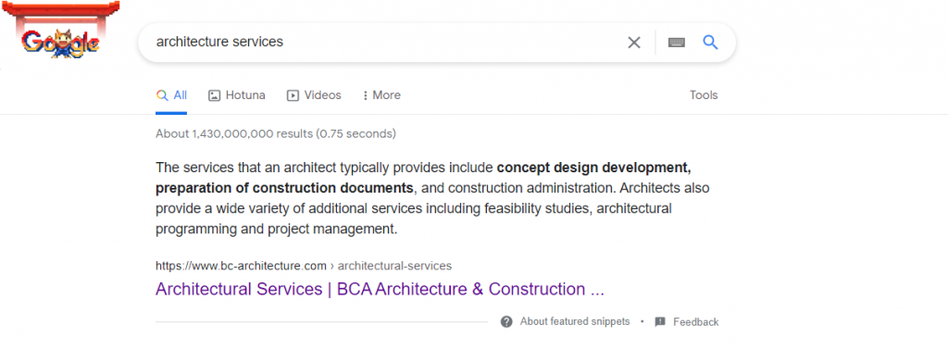Click the featured snippet paragraph text
Screen dimensions: 948x350
[433, 198]
